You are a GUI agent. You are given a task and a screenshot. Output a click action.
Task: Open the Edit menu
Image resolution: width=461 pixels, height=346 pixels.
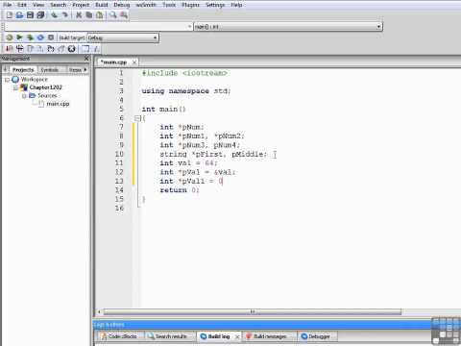[22, 5]
